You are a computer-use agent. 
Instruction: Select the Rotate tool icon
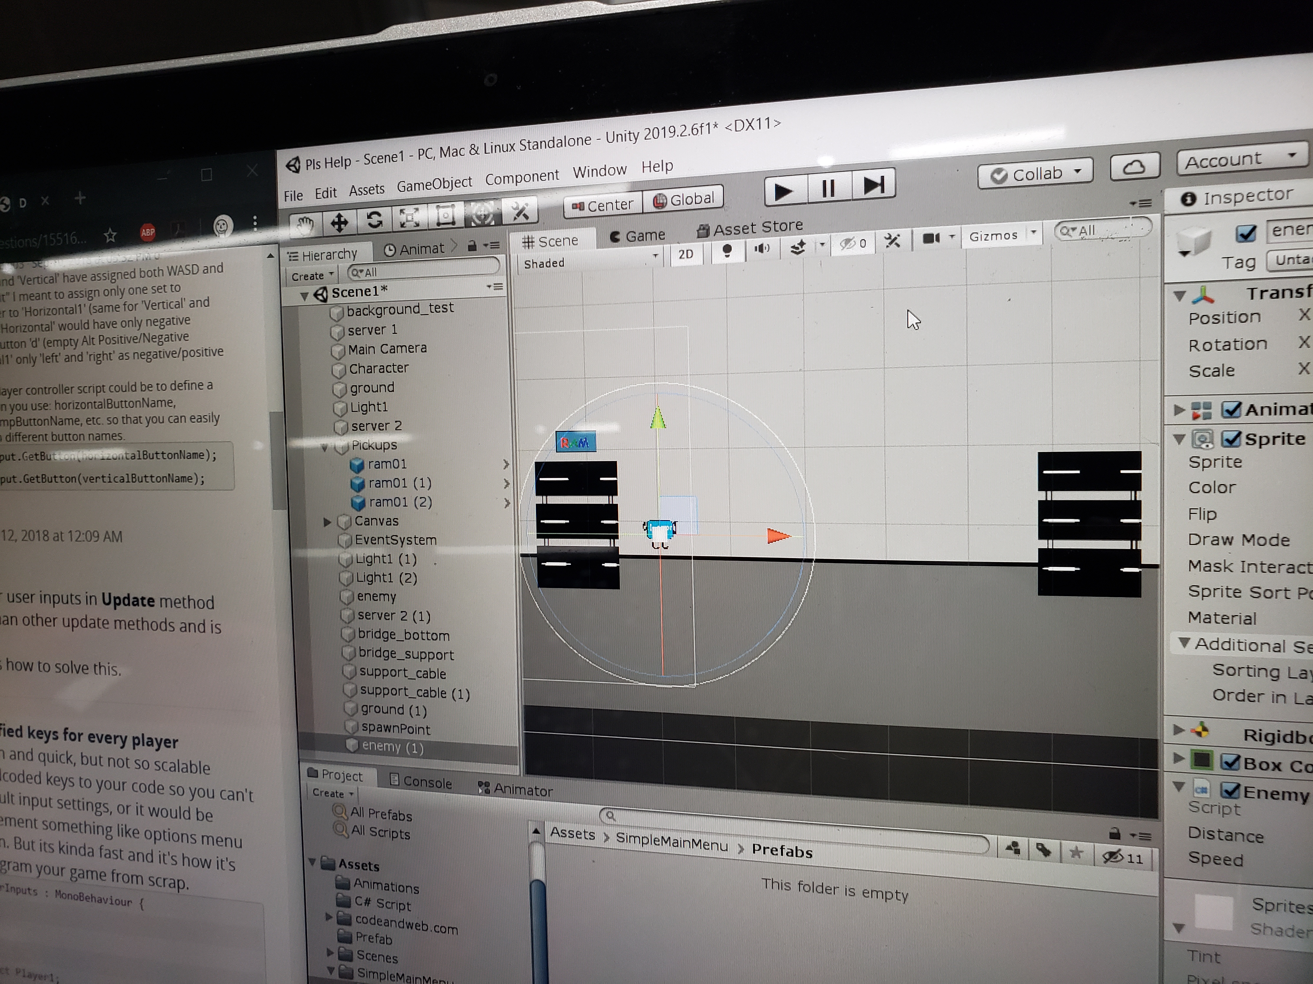tap(374, 220)
